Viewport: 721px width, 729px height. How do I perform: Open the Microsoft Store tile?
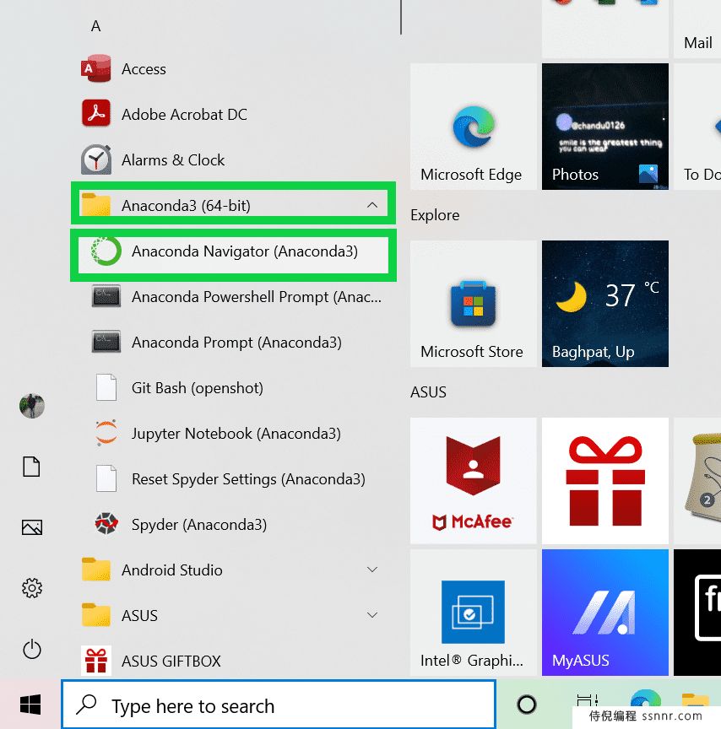pos(473,304)
